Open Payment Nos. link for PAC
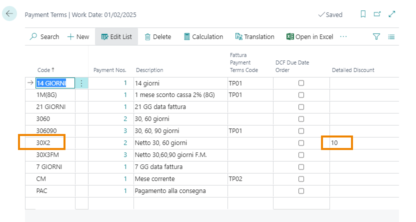 125,191
